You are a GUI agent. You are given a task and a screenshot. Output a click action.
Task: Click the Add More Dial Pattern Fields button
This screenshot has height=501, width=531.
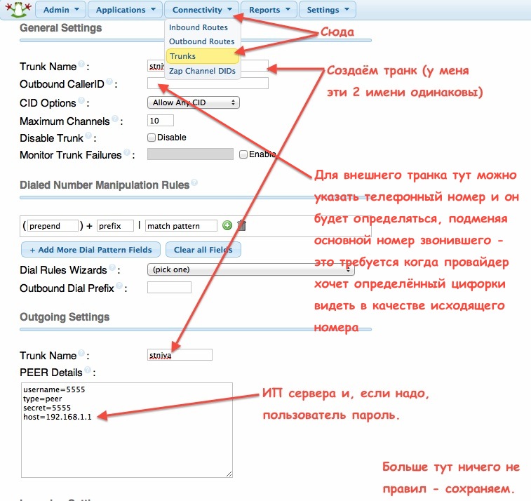[x=90, y=250]
